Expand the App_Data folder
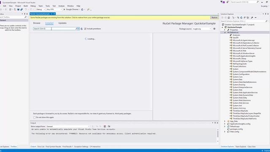This screenshot has width=270, height=152. coord(225,121)
